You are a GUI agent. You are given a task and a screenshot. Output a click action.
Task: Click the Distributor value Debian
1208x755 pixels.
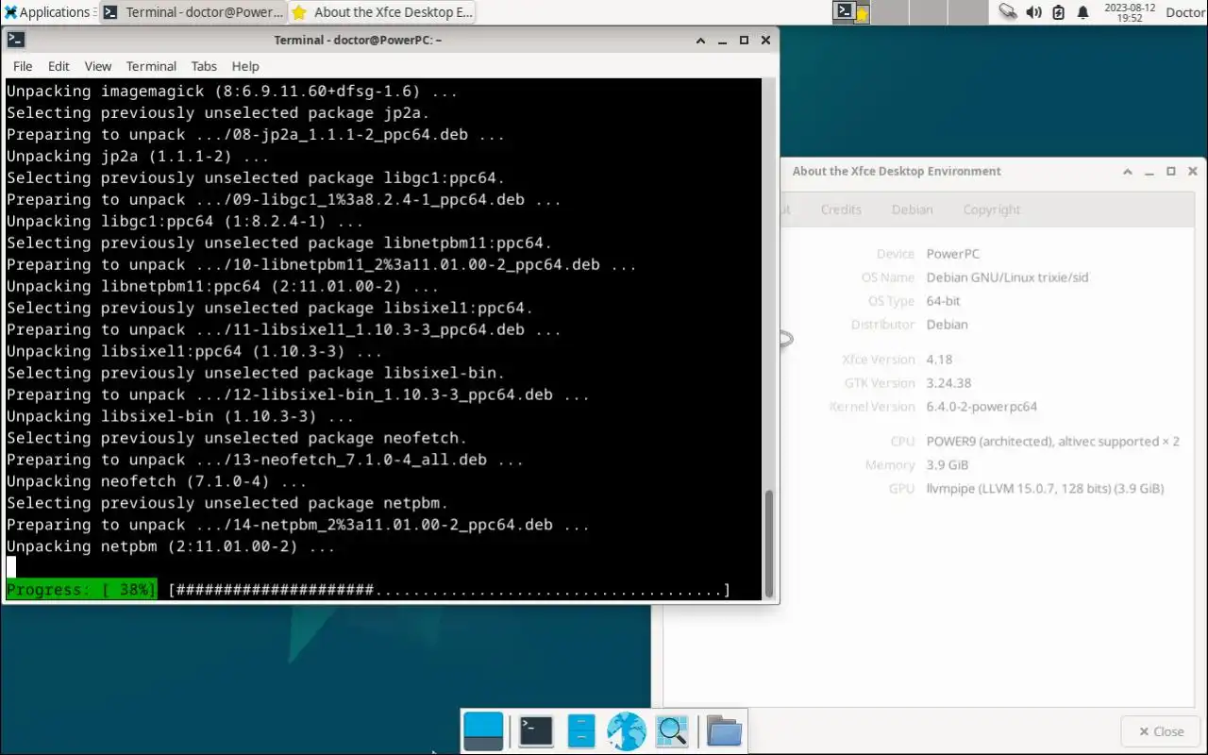point(947,325)
